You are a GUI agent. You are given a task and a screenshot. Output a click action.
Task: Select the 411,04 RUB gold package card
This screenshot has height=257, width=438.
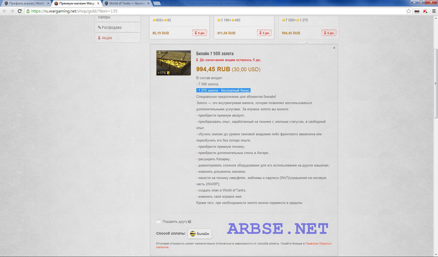[x=244, y=27]
